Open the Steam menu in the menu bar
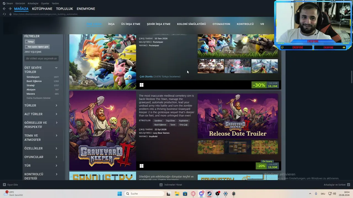Viewport: 353px width, 198px height. [10, 3]
